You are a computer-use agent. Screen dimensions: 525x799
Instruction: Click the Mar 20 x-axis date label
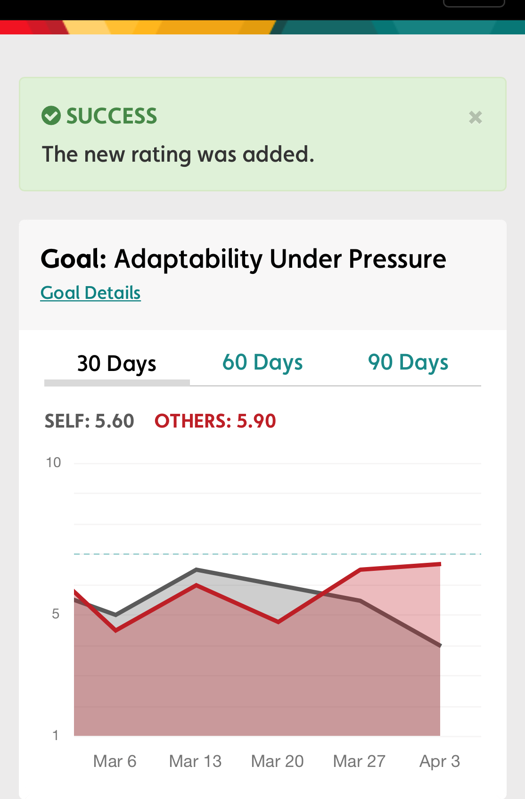pyautogui.click(x=278, y=761)
